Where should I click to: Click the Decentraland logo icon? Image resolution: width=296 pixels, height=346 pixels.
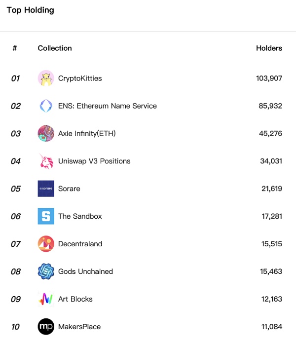(46, 244)
